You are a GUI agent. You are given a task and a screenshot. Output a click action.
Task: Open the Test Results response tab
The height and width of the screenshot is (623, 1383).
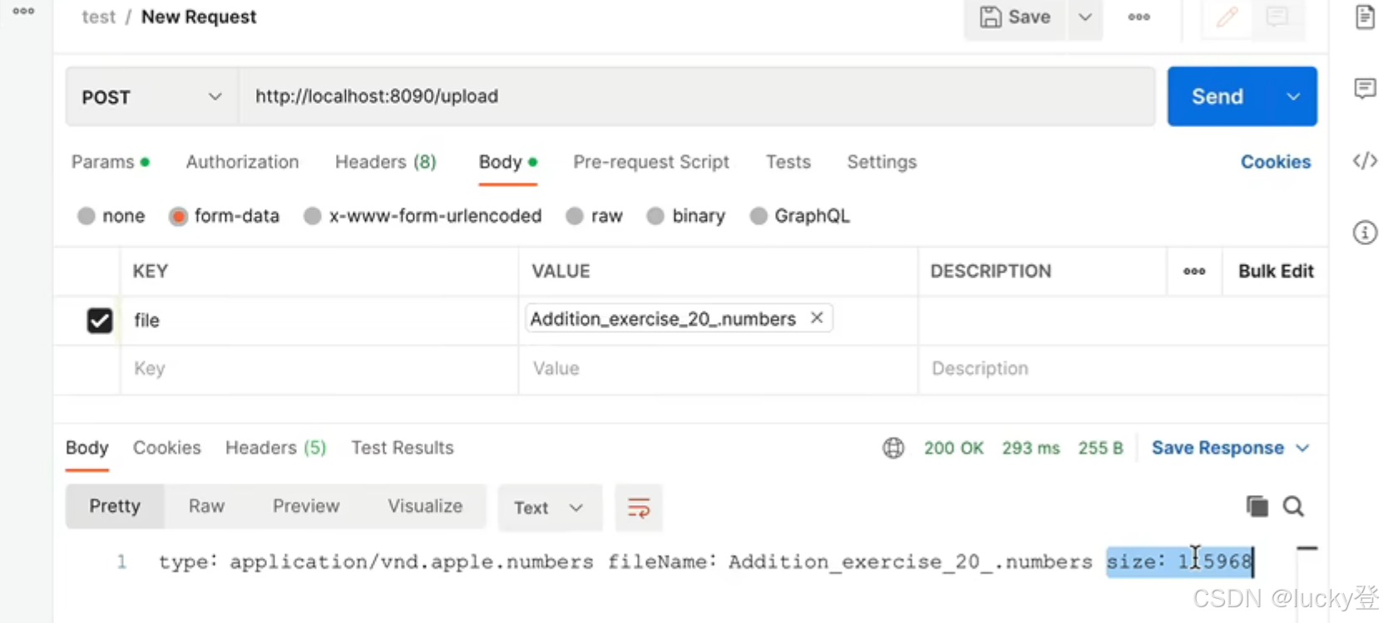(403, 448)
